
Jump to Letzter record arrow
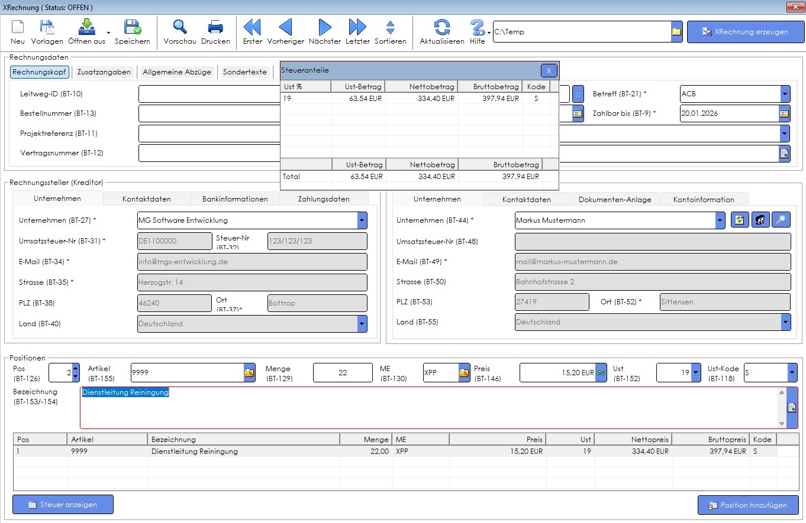pos(357,28)
